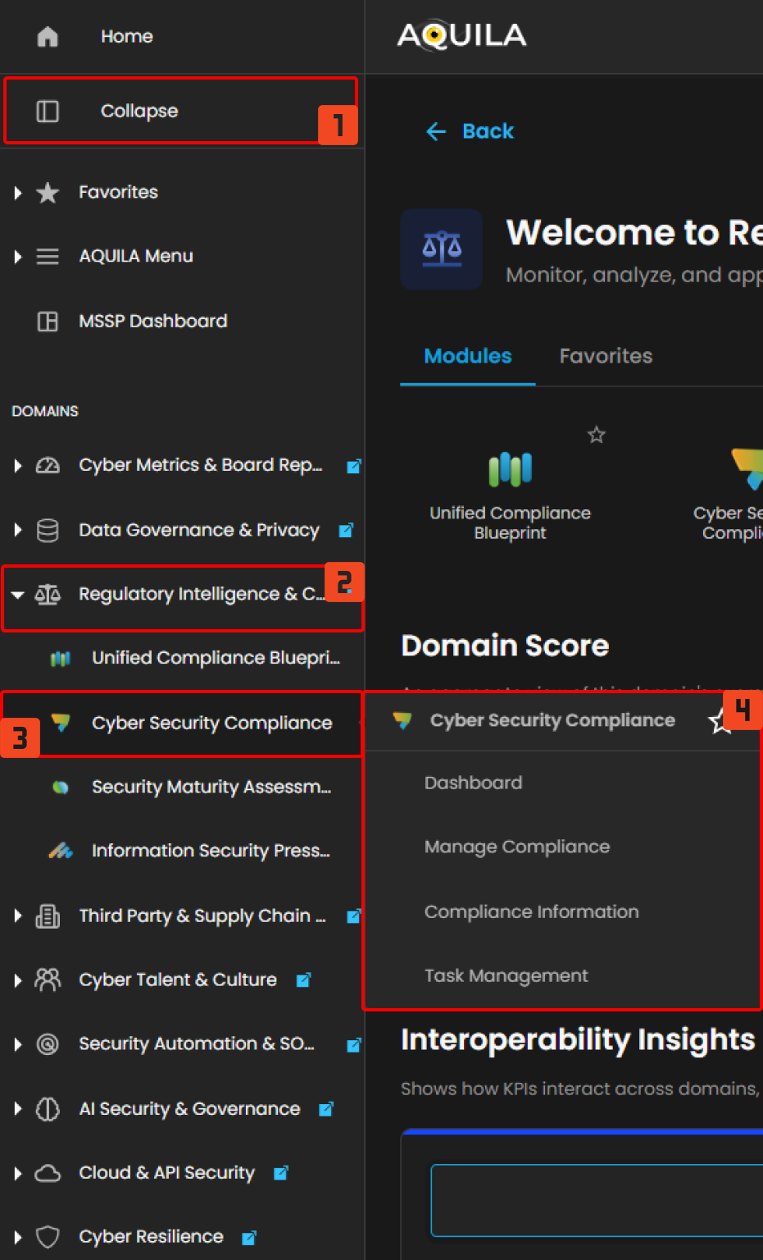
Task: Click the Interoperability Insights input box
Action: coord(597,1200)
